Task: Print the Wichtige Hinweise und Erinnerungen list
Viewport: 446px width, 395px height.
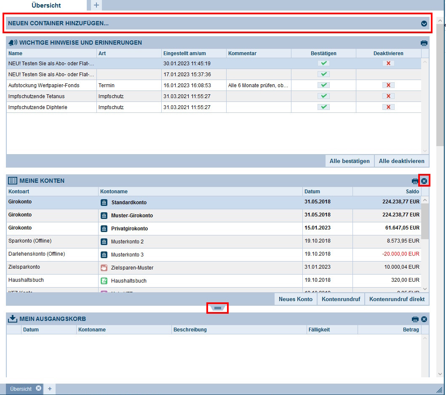Action: (424, 43)
